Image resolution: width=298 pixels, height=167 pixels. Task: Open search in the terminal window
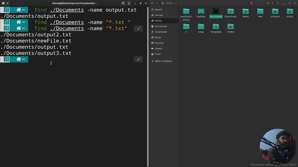(x=123, y=3)
